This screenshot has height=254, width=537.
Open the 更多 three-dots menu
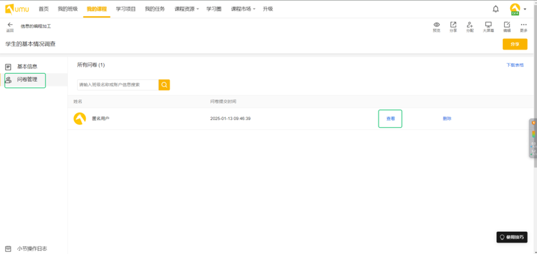524,27
